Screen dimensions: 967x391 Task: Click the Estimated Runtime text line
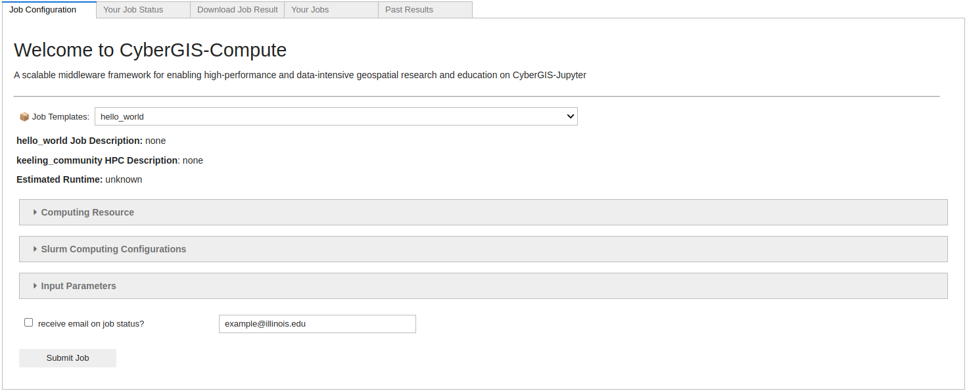click(x=79, y=179)
